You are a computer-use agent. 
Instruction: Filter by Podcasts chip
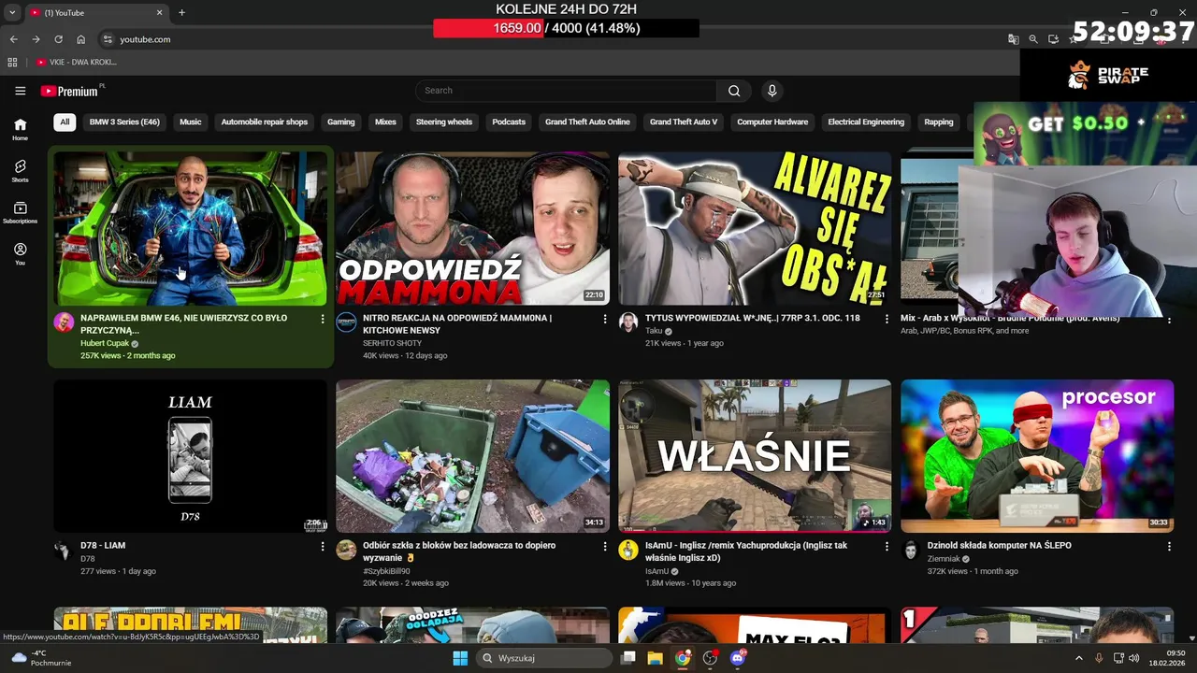tap(509, 122)
